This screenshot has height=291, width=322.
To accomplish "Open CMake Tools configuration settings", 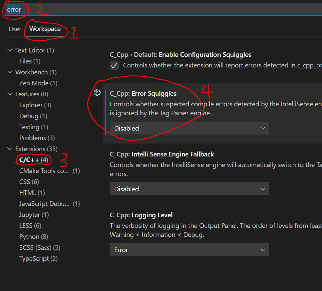I will tap(44, 171).
